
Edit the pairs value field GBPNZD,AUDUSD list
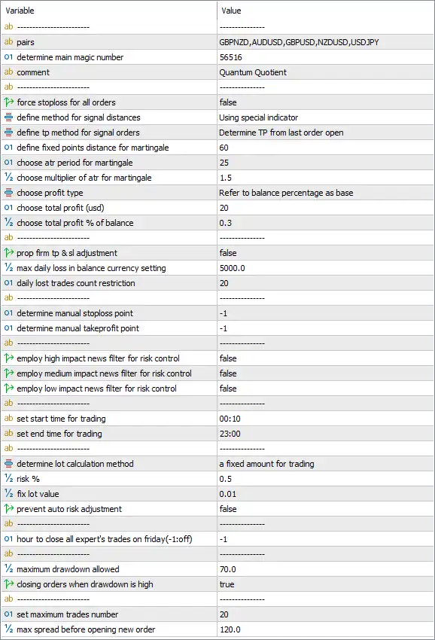[325, 42]
